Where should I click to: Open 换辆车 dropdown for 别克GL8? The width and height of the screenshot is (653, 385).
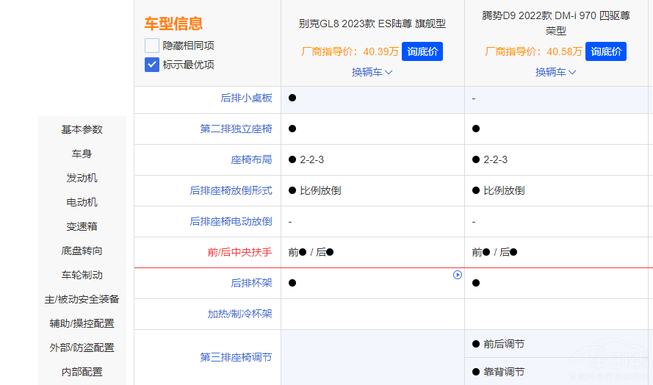[372, 72]
